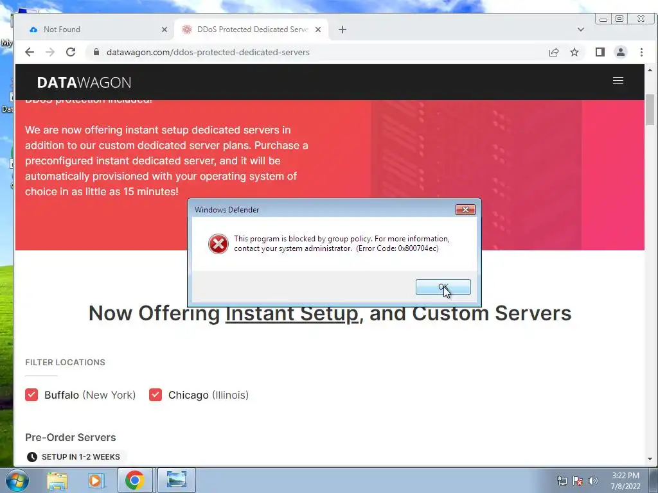Click the padlock site info icon
The image size is (658, 493).
point(96,52)
